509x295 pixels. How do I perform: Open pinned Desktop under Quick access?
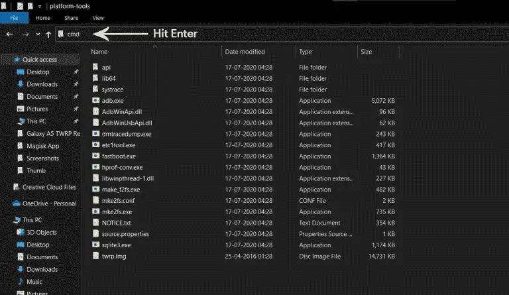tap(38, 72)
